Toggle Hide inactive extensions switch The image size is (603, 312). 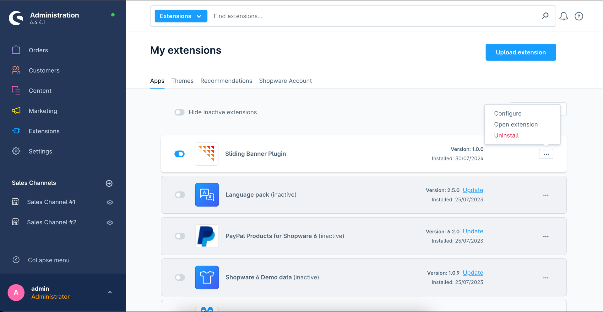tap(179, 112)
